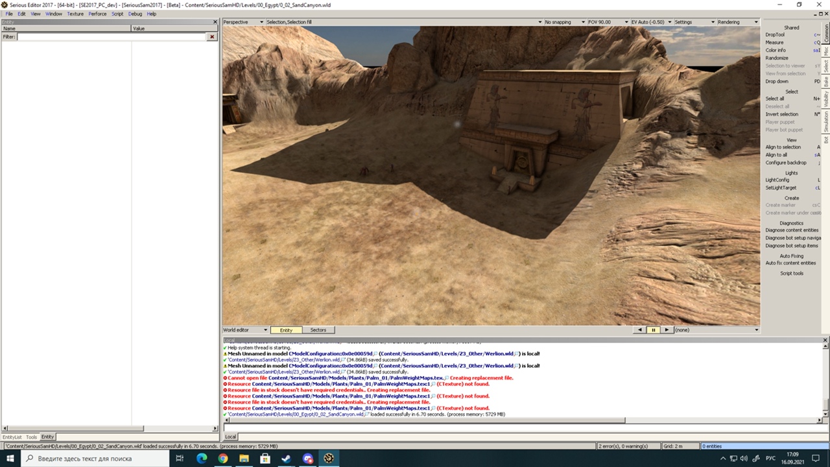Open Task View on the taskbar
830x467 pixels.
(x=180, y=459)
